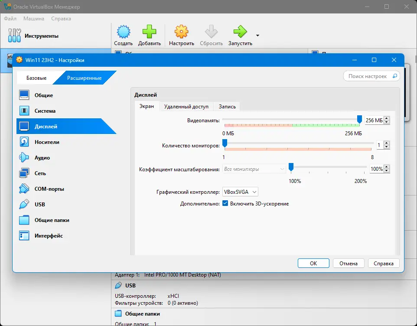Screen dimensions: 417x326
Task: Click the Win11 23H2 dialog gear title icon
Action: [19, 60]
